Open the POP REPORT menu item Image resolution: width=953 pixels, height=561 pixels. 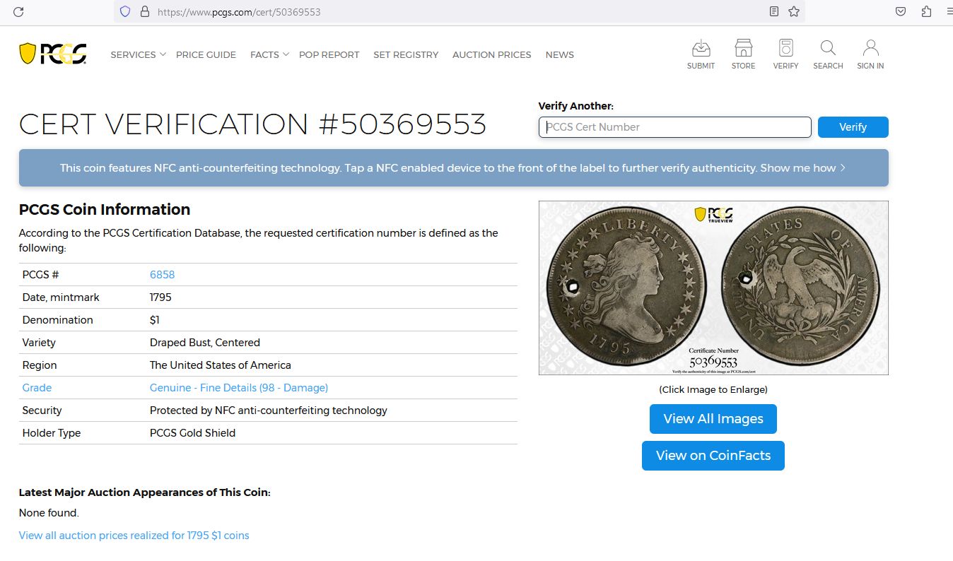[329, 54]
